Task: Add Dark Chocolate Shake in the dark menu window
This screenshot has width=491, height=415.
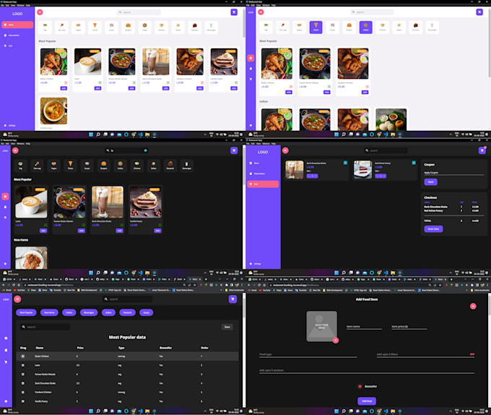Action: click(119, 231)
